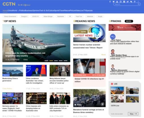144x118 pixels.
Task: Select the COVID-19 topic tag
Action: pos(35,16)
